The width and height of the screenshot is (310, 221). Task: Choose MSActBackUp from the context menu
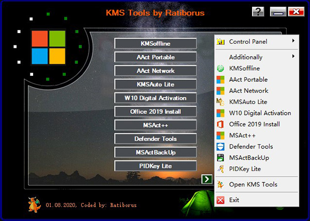point(257,158)
